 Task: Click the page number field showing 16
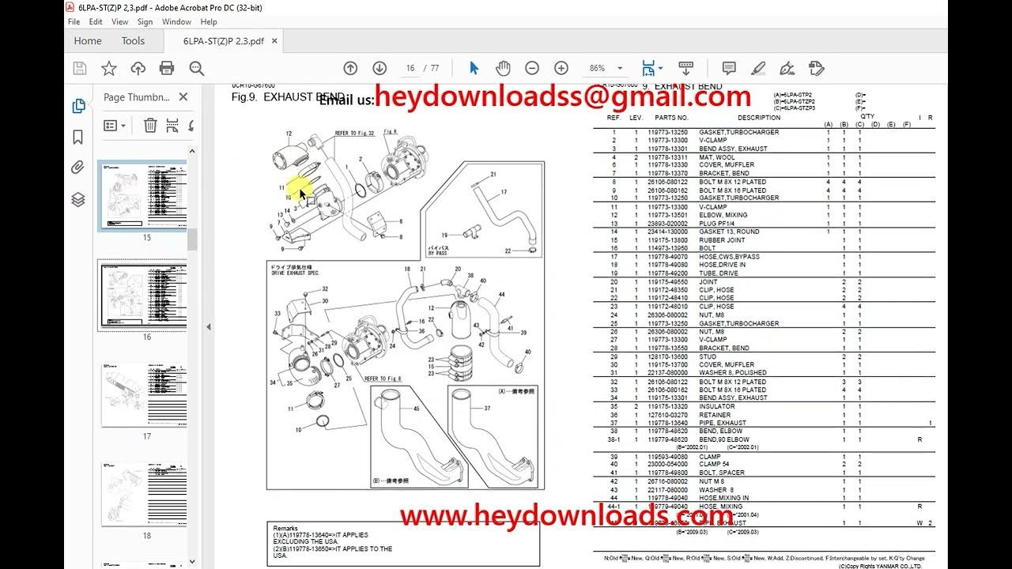point(410,69)
